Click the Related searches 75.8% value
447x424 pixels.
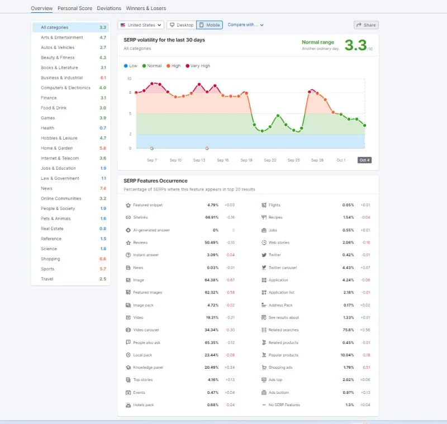click(348, 330)
